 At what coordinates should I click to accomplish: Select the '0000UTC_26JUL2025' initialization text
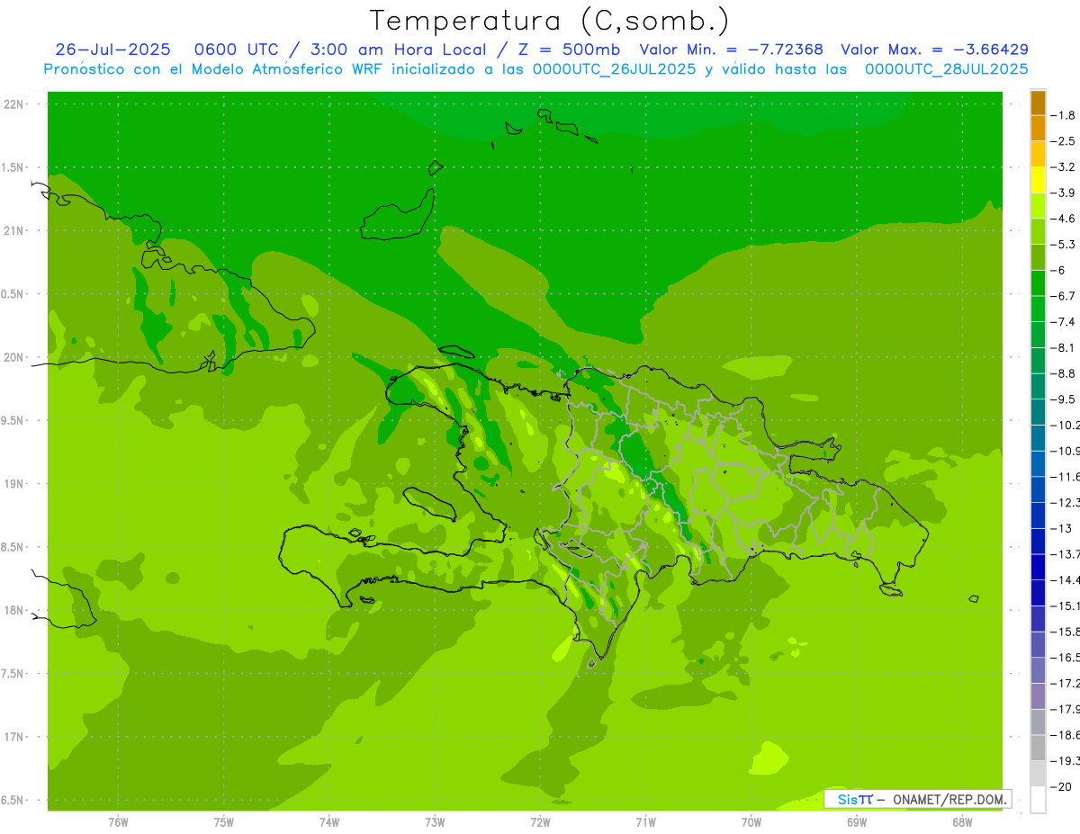615,69
